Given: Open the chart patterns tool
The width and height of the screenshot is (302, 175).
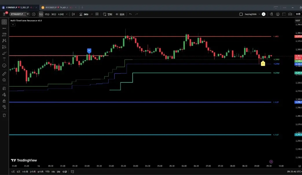Looking at the screenshot, I should [x=4, y=41].
